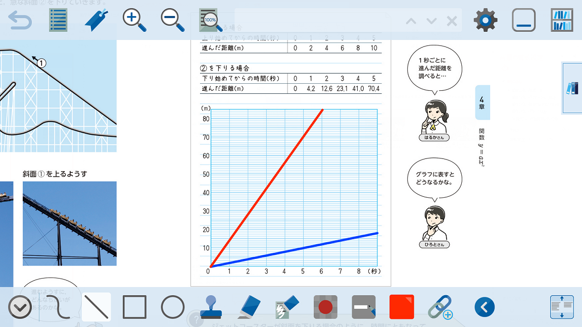The image size is (582, 327).
Task: Add a link with the chain-plus icon
Action: click(440, 307)
